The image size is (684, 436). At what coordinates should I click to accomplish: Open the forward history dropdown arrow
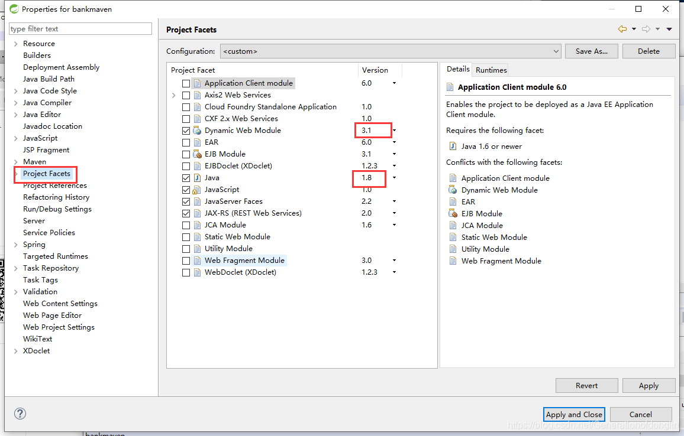[657, 29]
